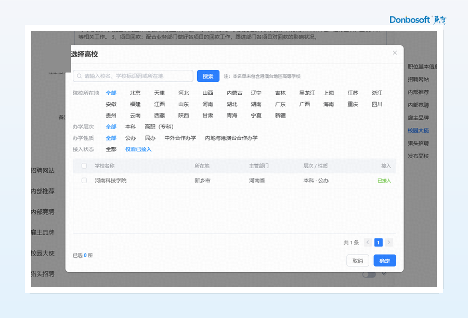The width and height of the screenshot is (468, 318).
Task: Click the search magnifier icon in school field
Action: pyautogui.click(x=80, y=76)
